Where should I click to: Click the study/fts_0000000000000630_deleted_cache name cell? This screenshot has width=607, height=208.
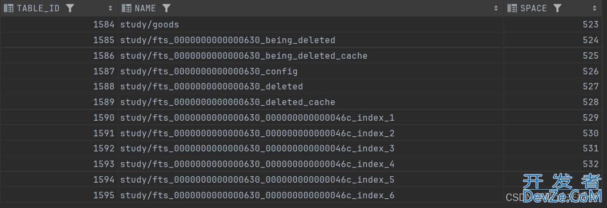pos(311,102)
